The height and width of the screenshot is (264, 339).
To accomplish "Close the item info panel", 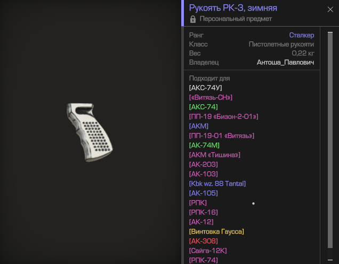I will tap(330, 10).
